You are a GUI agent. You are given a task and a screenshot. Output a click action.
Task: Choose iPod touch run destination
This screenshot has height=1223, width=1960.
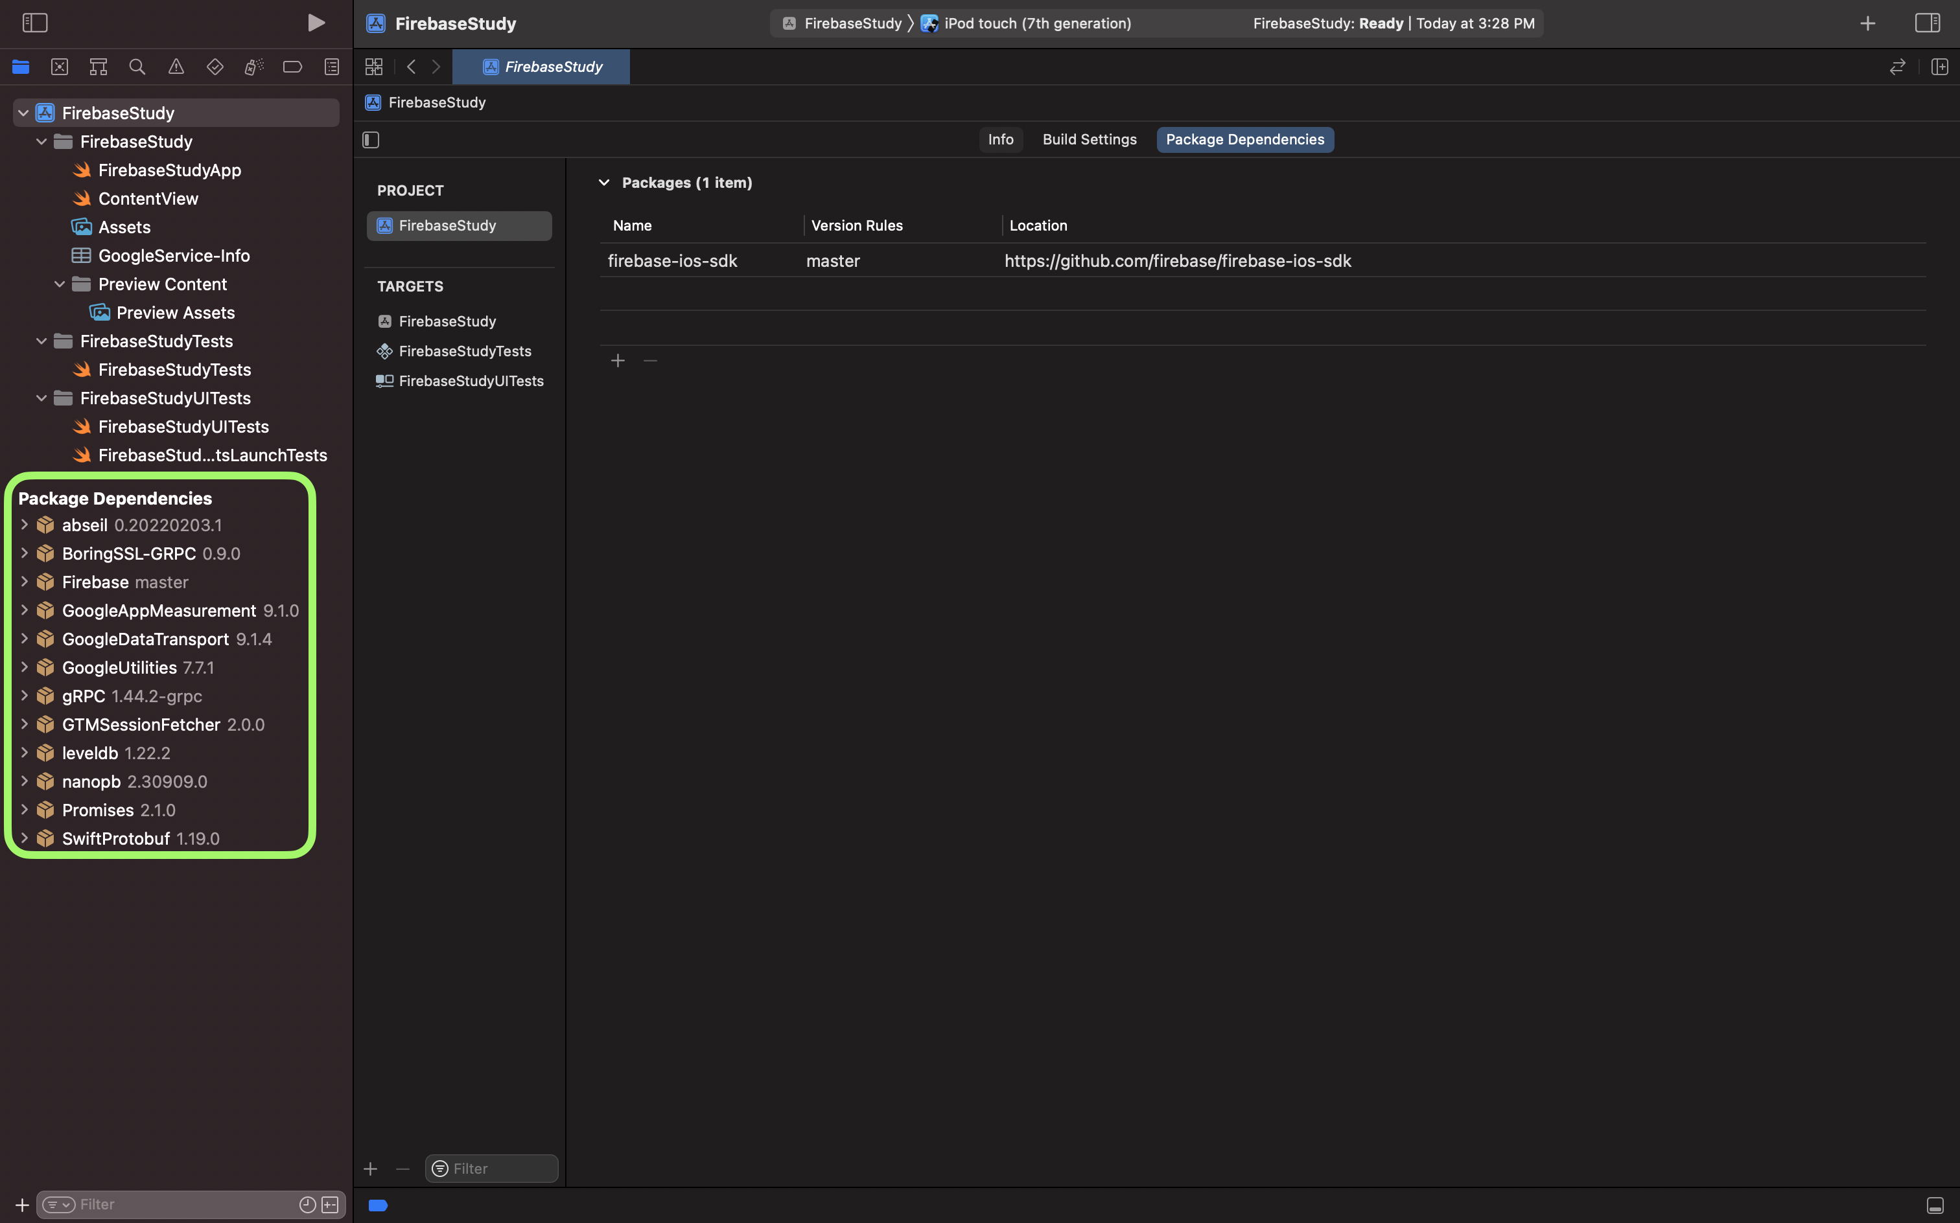tap(1026, 23)
